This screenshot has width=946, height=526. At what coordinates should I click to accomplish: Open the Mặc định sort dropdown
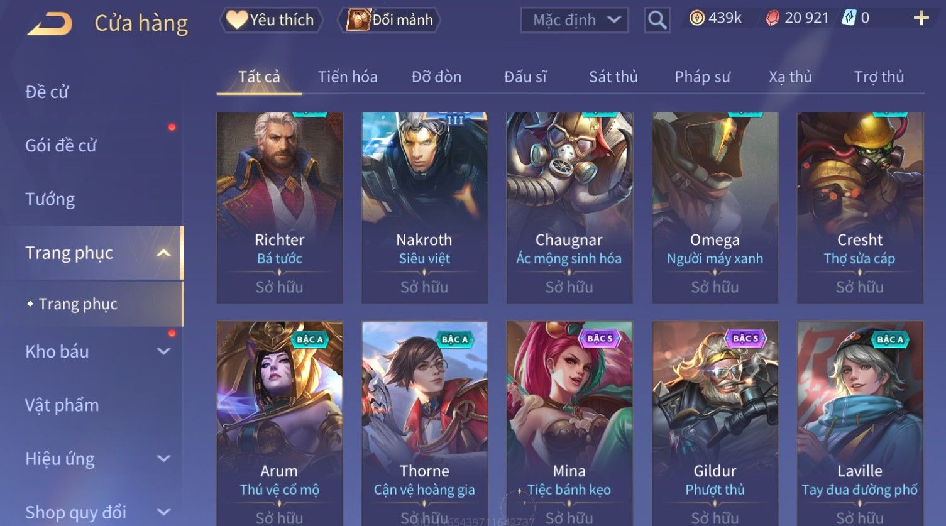tap(575, 20)
